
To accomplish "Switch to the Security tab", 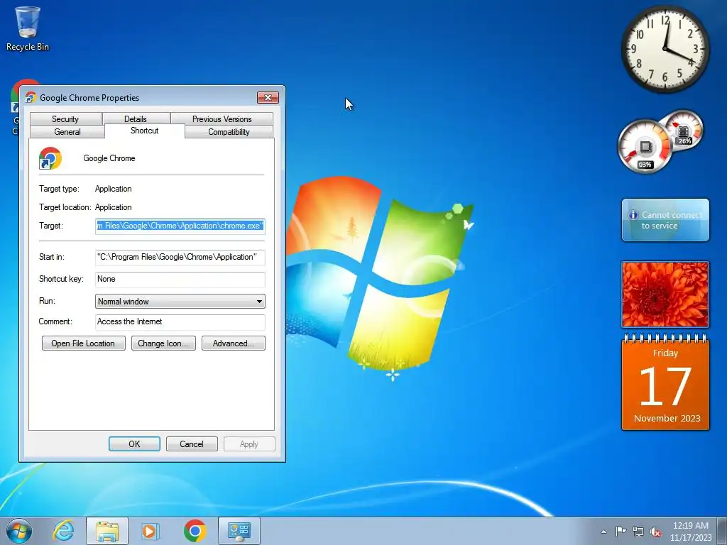I will (65, 119).
